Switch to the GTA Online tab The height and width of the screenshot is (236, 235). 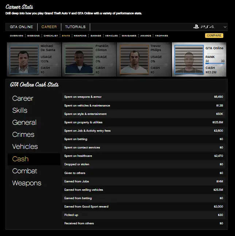(x=21, y=27)
